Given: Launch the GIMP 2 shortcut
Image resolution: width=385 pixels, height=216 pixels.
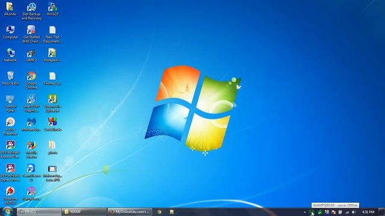Looking at the screenshot, I should click(31, 55).
